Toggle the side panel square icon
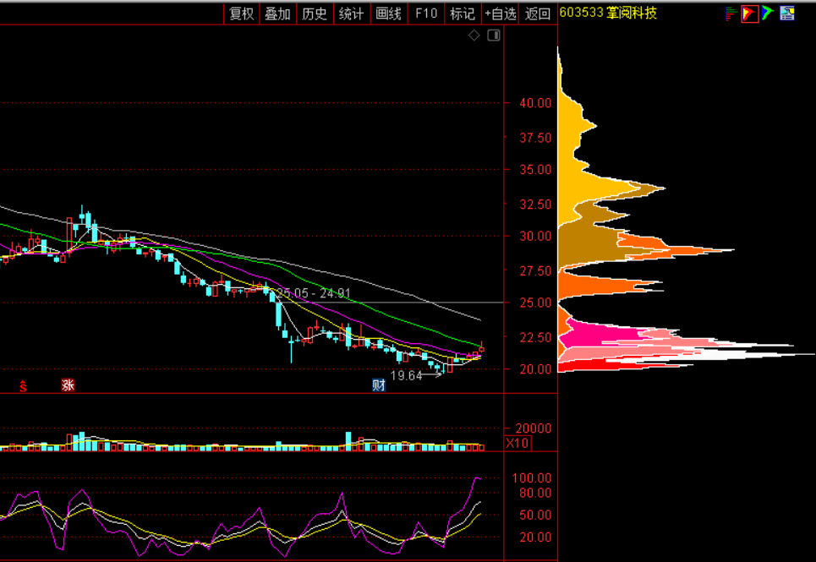 tap(494, 35)
